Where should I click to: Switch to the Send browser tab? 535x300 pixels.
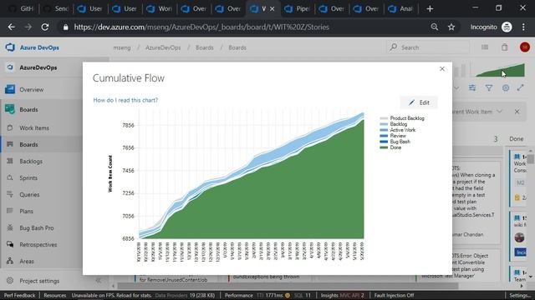[x=56, y=9]
